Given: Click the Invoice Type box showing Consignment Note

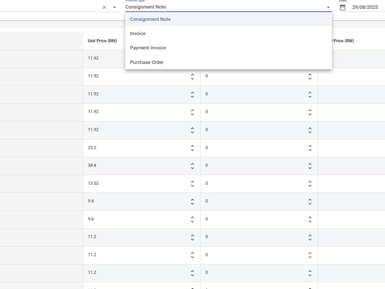Looking at the screenshot, I should 228,7.
